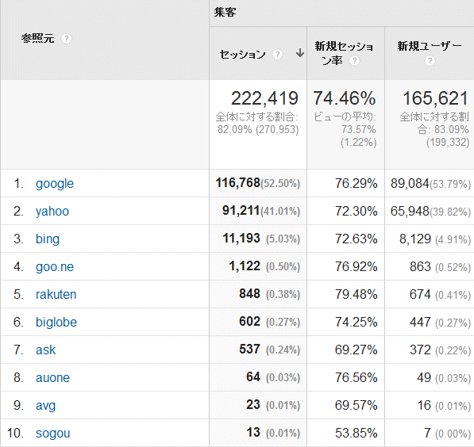Click goo.ne new session rate 76.92%
Screen dimensions: 474x447
pyautogui.click(x=356, y=267)
